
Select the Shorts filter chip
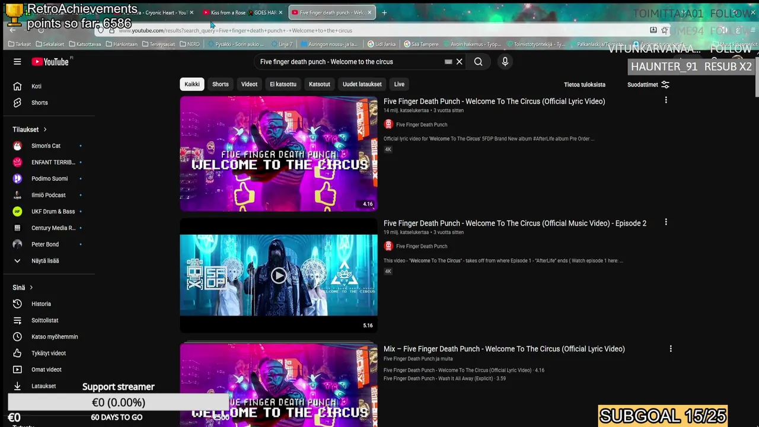221,84
